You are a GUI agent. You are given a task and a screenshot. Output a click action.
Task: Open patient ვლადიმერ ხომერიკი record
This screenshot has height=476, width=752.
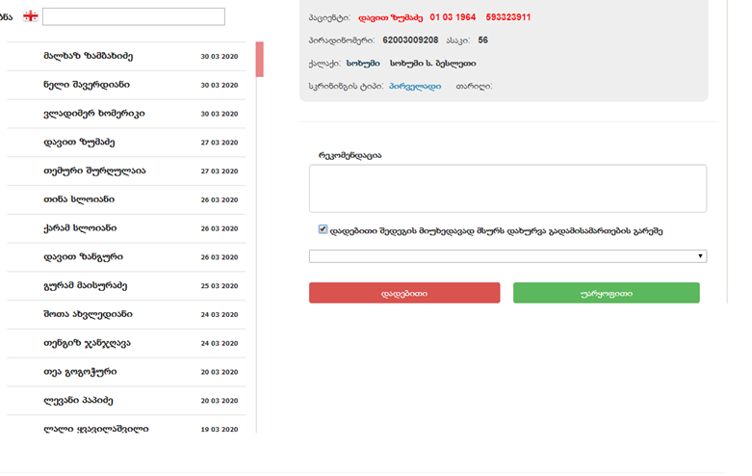94,114
